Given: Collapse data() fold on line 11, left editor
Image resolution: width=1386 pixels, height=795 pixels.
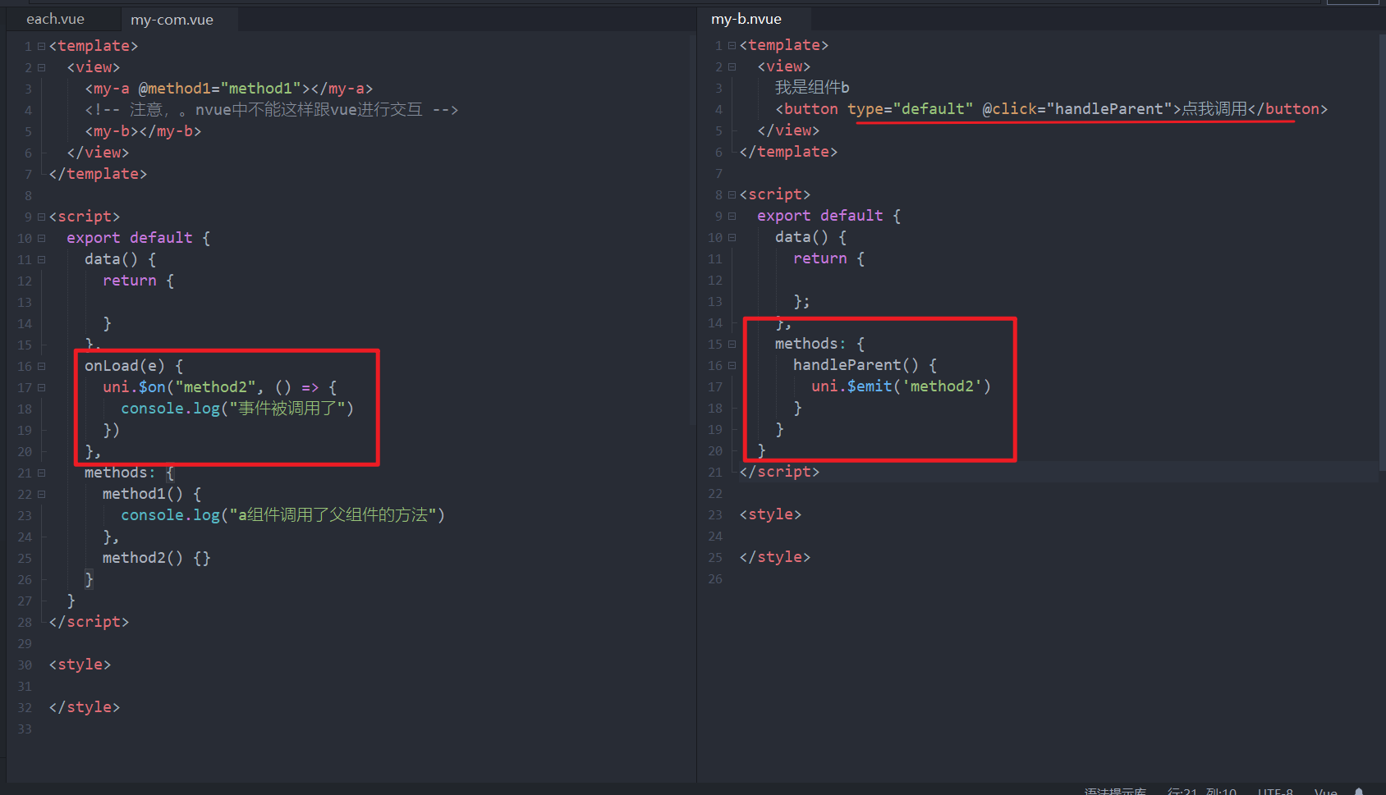Looking at the screenshot, I should click(41, 260).
